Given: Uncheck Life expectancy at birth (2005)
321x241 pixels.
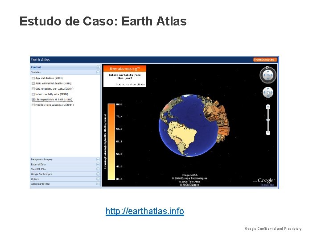Looking at the screenshot, I should (x=33, y=100).
